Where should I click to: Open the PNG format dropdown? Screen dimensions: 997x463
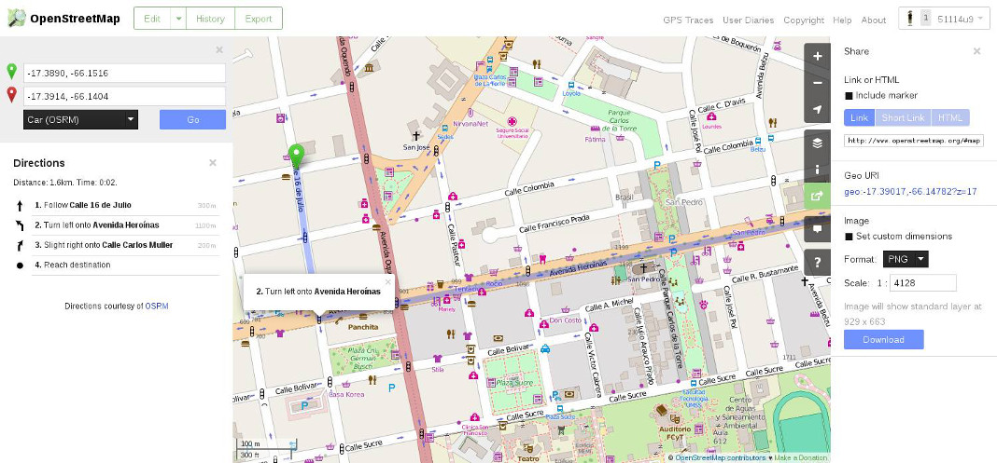906,259
